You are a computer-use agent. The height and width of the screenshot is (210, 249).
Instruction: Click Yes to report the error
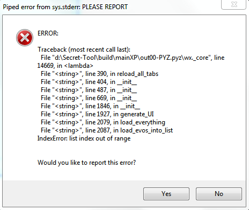click(x=166, y=194)
